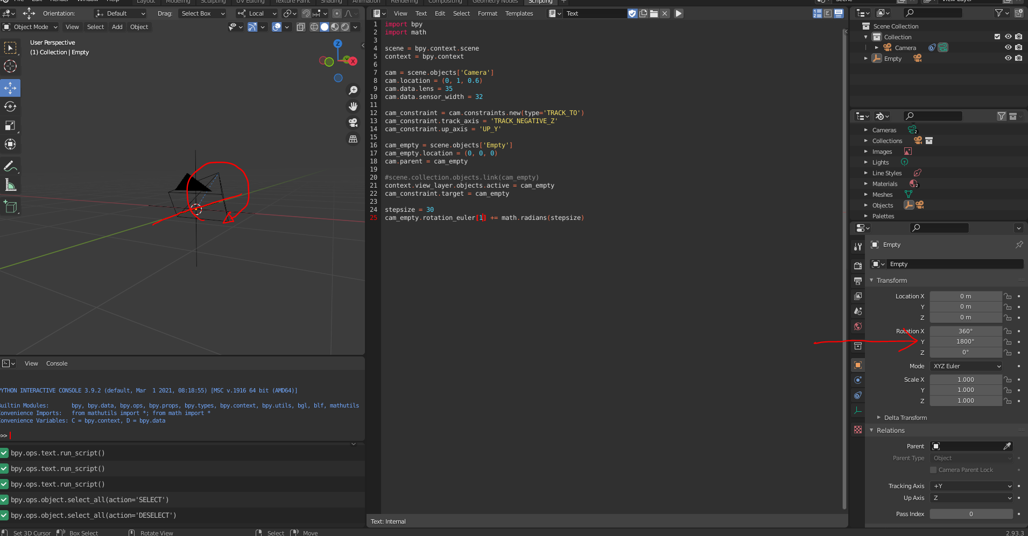Click the Location X value field

pyautogui.click(x=966, y=296)
